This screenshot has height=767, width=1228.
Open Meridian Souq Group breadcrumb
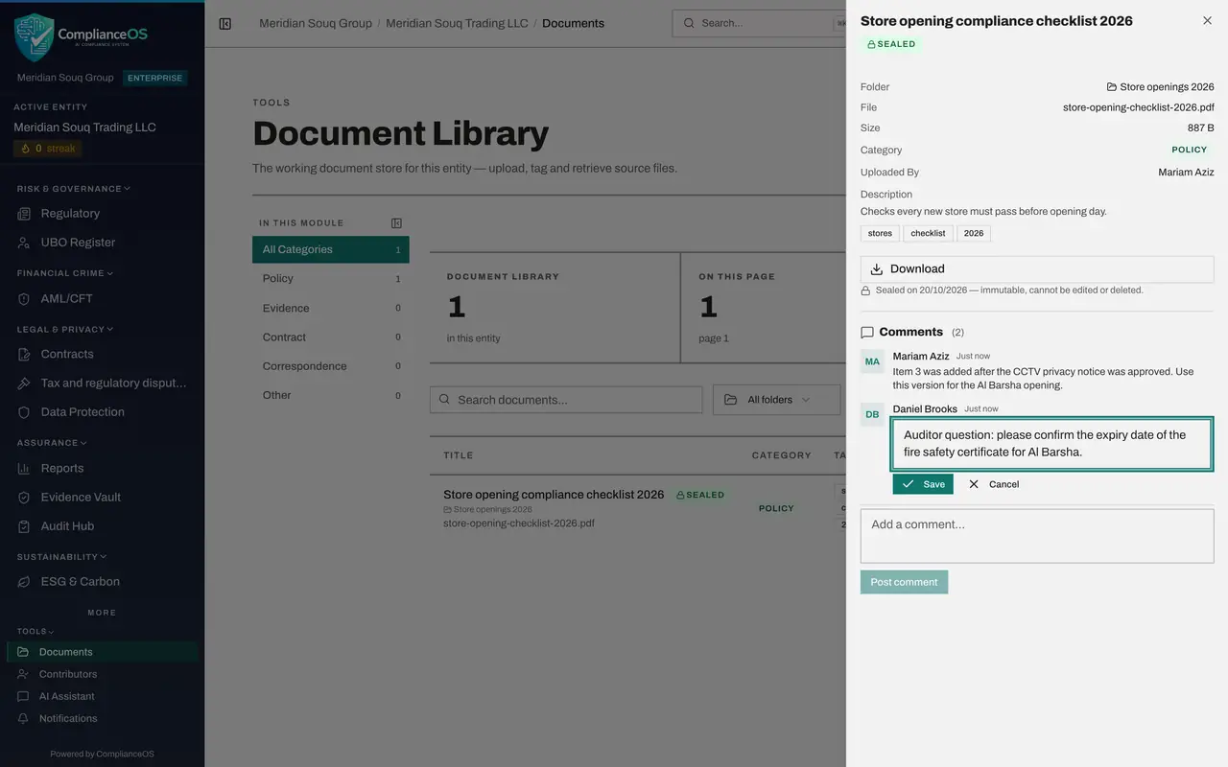(x=316, y=23)
